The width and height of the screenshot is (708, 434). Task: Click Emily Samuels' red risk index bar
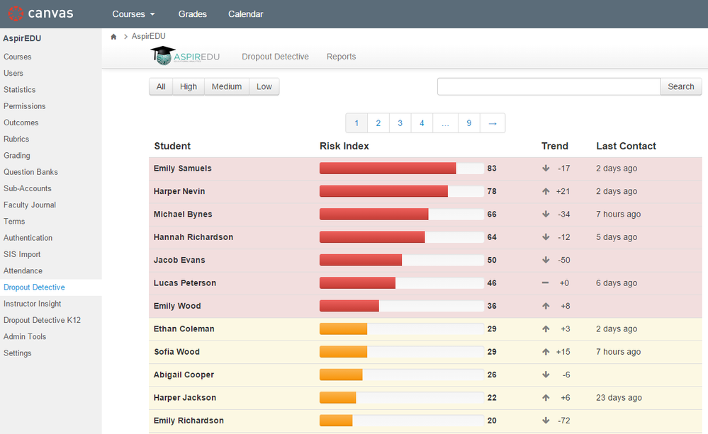pyautogui.click(x=388, y=169)
